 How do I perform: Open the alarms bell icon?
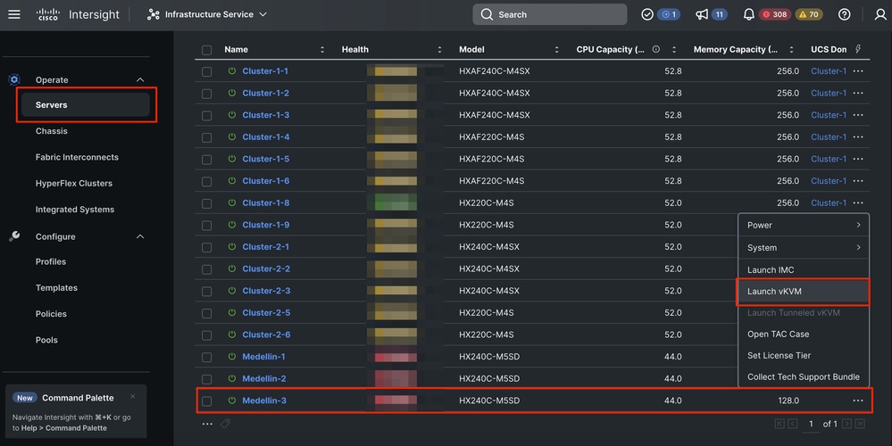coord(748,14)
